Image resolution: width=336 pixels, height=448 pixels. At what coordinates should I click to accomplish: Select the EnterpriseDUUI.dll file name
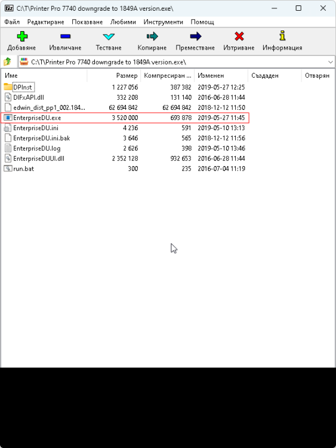(x=39, y=158)
